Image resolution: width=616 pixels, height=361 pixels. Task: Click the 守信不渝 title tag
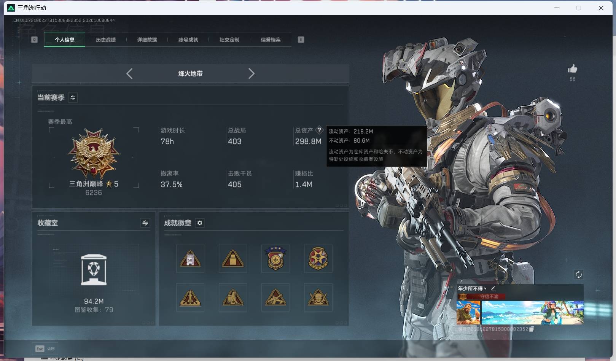coord(489,296)
